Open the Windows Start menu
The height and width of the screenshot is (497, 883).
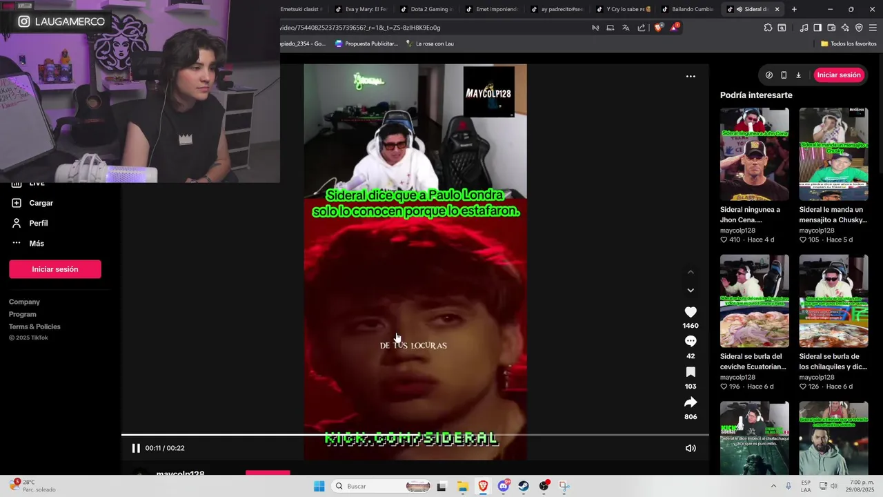(319, 486)
